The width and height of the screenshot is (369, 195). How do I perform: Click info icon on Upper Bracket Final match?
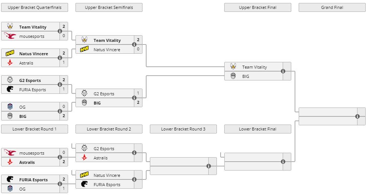(283, 72)
